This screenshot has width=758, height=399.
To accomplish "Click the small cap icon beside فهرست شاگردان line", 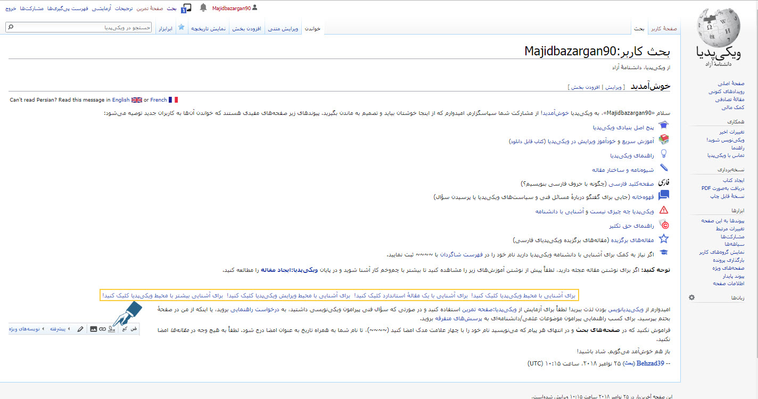I will (x=664, y=253).
